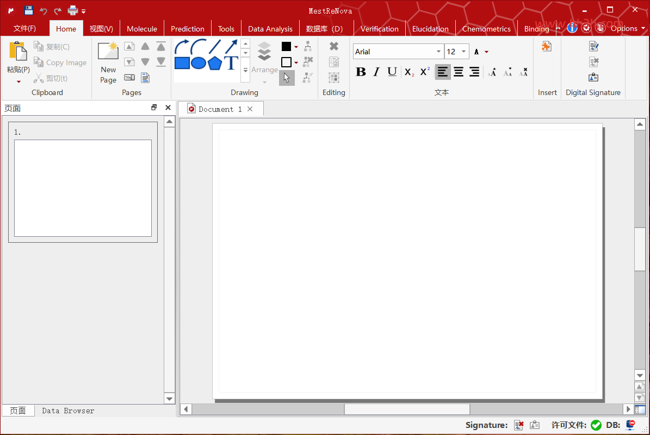
Task: Click the Properties icon in Editing group
Action: click(x=334, y=62)
